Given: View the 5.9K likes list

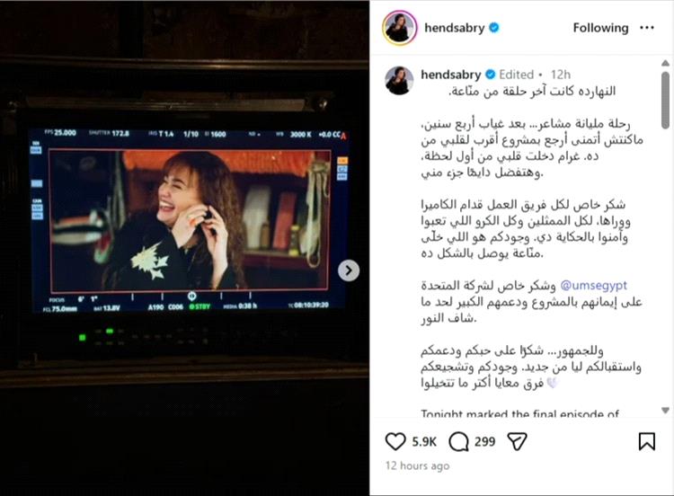Looking at the screenshot, I should [424, 442].
